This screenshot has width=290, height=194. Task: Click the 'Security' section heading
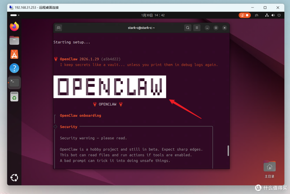[x=68, y=127]
